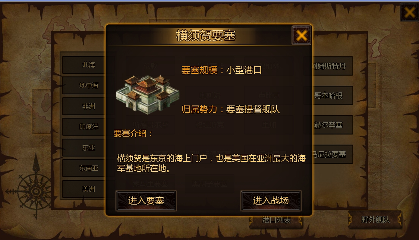Select the 东南亚 region tab
Image resolution: width=419 pixels, height=240 pixels.
point(84,168)
